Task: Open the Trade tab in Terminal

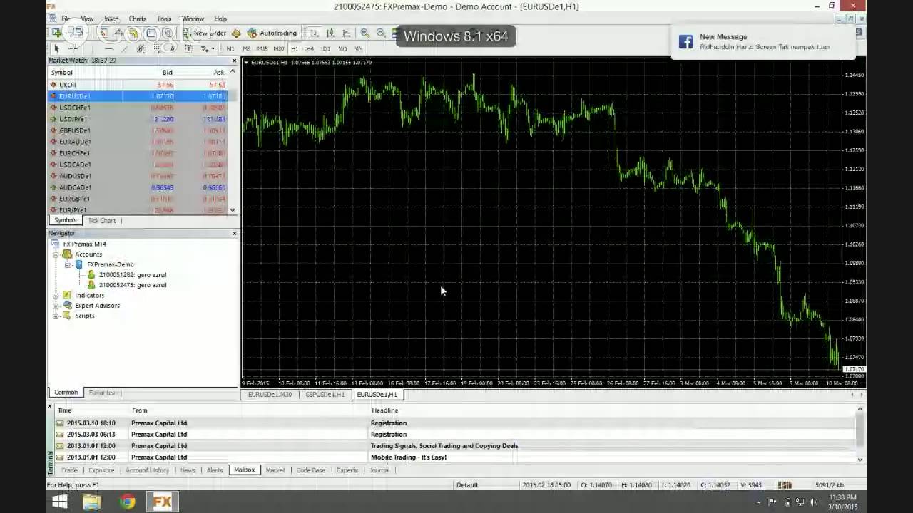Action: point(69,470)
